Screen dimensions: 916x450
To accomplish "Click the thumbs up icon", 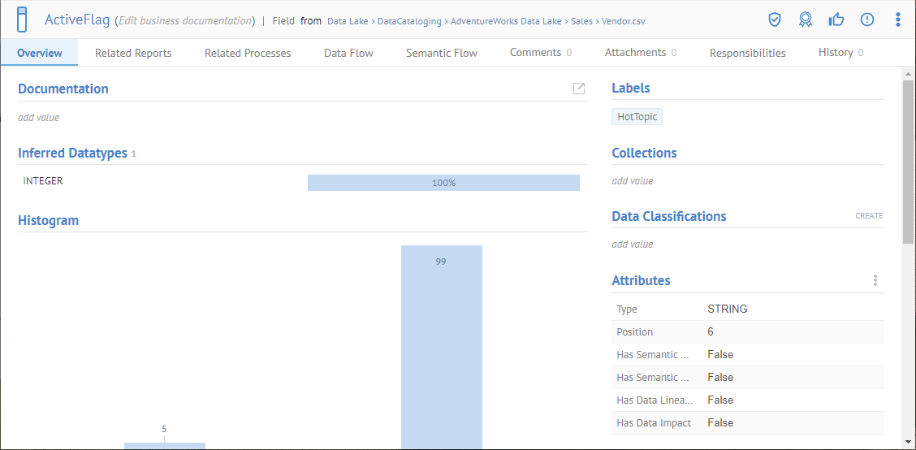I will tap(836, 19).
